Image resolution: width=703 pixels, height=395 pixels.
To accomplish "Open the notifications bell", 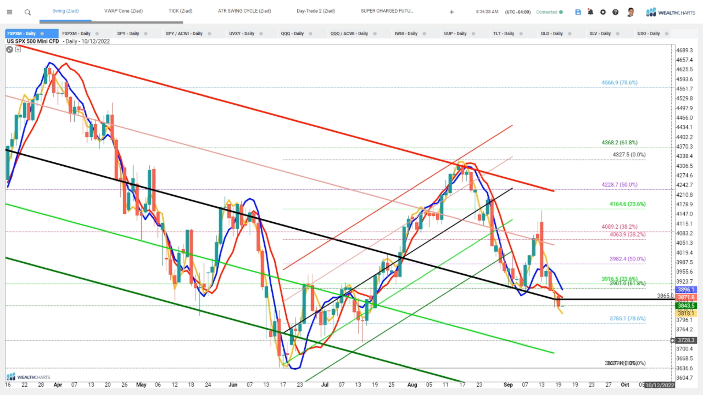I will [590, 12].
